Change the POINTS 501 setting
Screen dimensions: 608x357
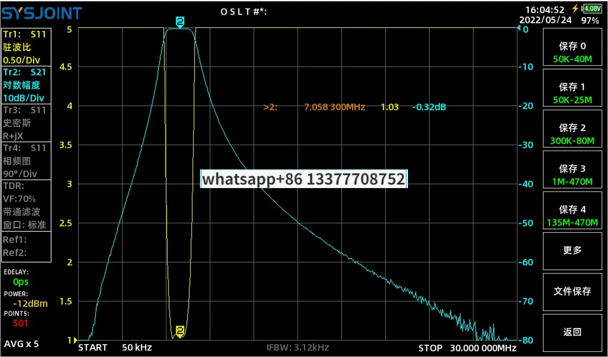17,318
